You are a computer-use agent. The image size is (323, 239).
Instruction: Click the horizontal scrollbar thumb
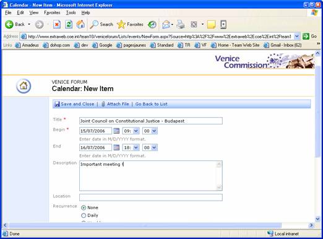(145, 225)
